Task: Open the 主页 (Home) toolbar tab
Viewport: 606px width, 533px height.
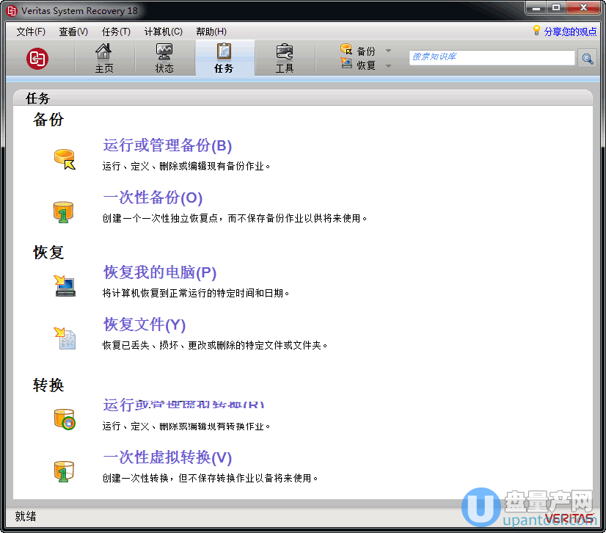Action: (x=104, y=58)
